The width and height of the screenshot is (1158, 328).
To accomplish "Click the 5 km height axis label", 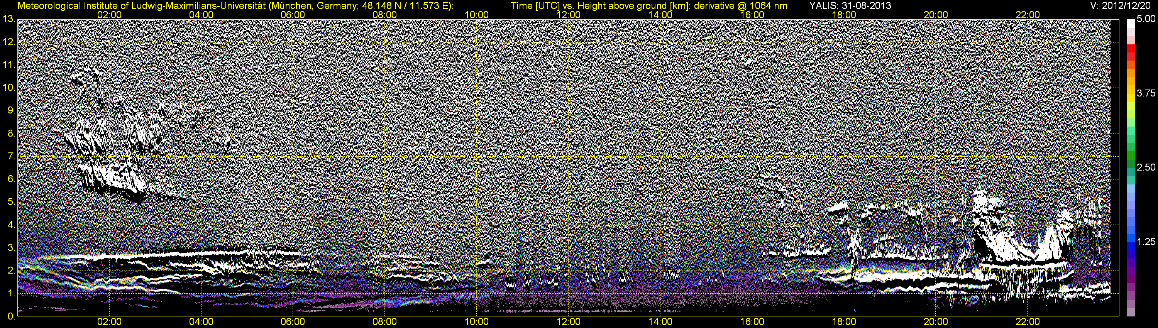I will 11,202.
